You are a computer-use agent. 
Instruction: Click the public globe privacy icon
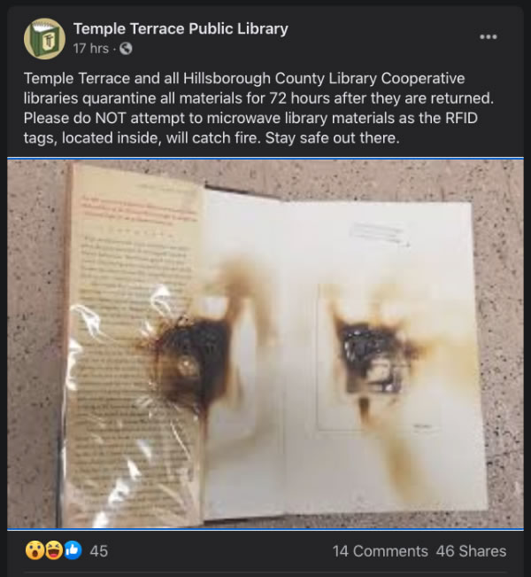126,49
